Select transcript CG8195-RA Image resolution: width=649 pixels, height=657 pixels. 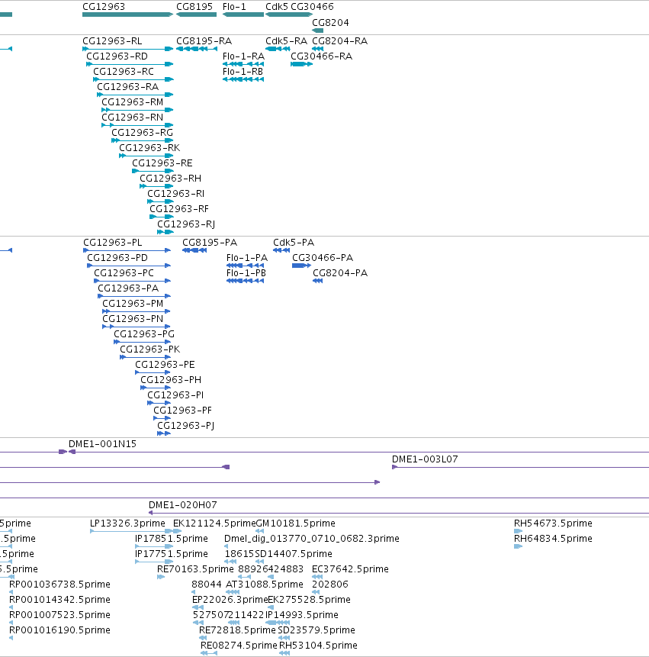(197, 49)
